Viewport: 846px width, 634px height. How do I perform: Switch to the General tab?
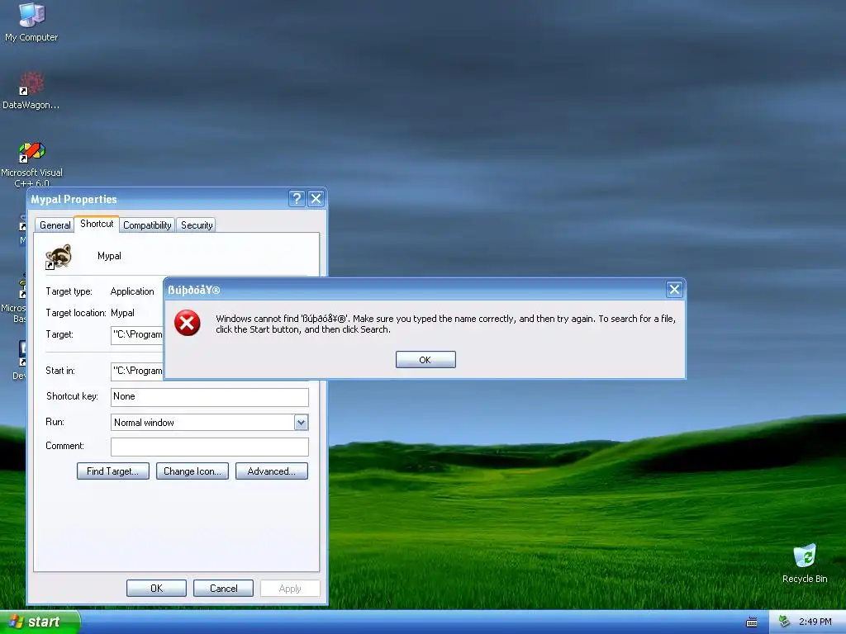click(55, 225)
